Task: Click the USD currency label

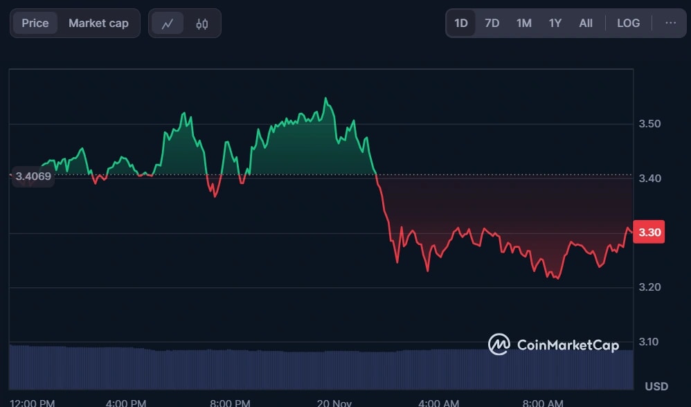Action: [x=656, y=386]
